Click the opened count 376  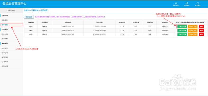pos(150,27)
